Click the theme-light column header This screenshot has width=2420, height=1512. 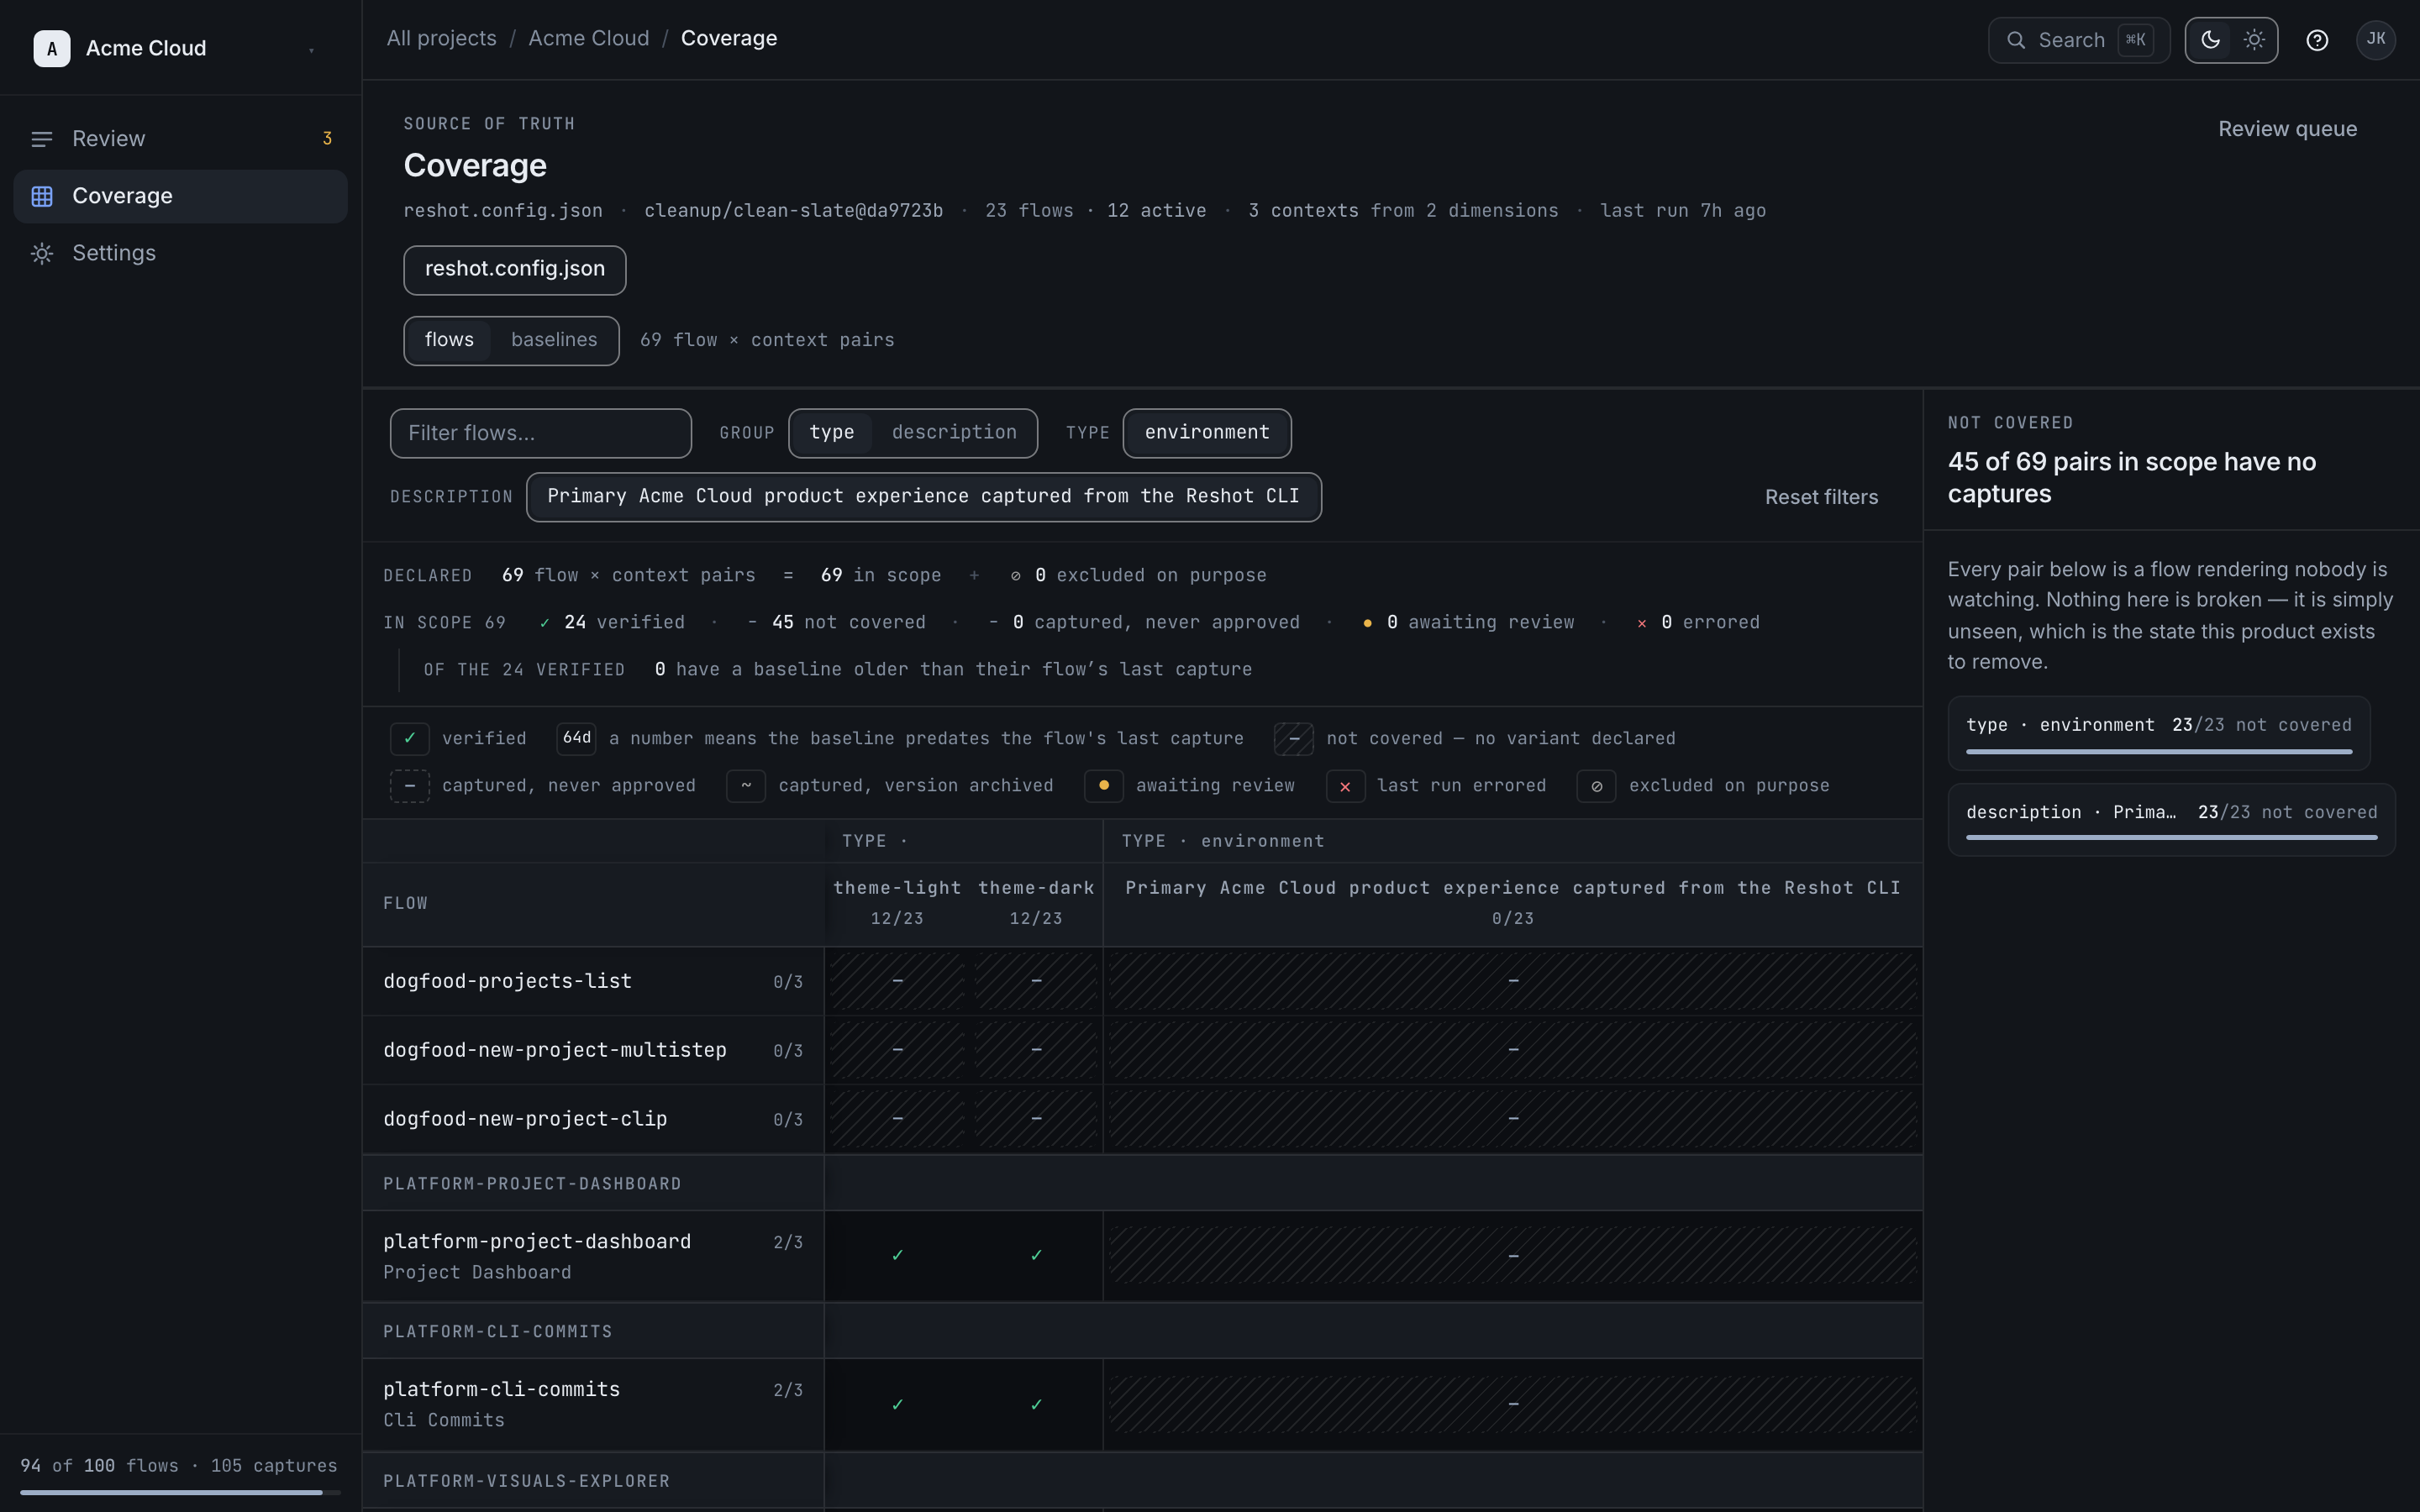897,903
